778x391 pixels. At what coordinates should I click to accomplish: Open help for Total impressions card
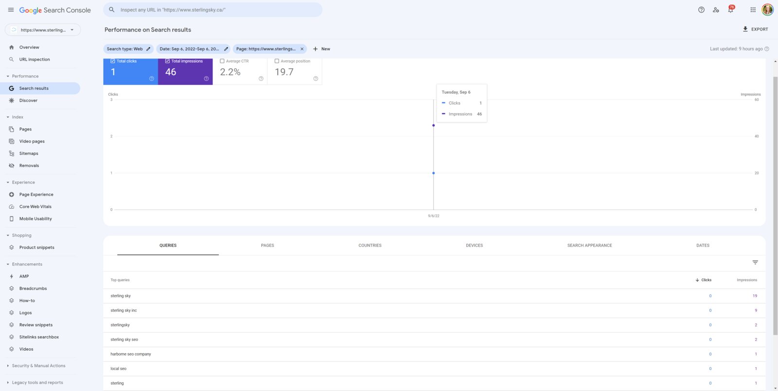pyautogui.click(x=206, y=79)
